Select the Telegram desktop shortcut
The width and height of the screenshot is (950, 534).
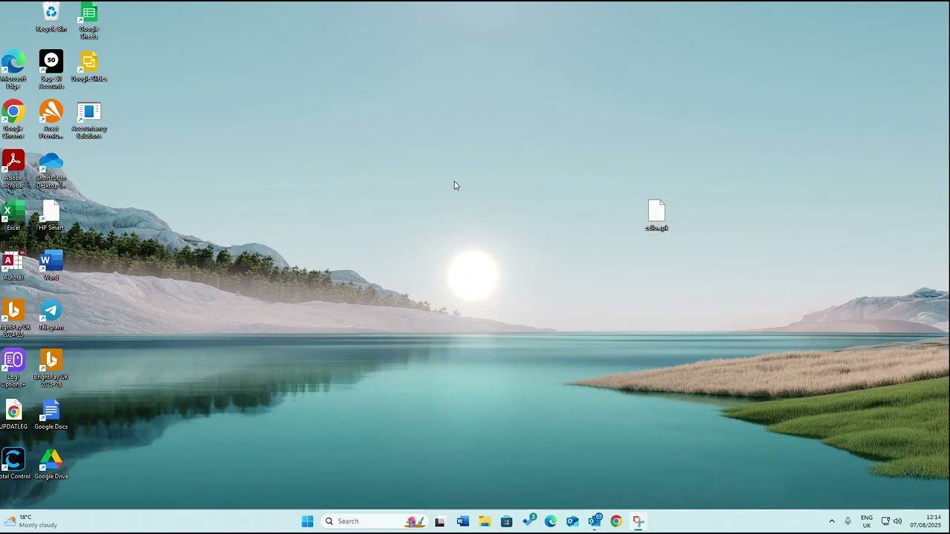tap(51, 314)
